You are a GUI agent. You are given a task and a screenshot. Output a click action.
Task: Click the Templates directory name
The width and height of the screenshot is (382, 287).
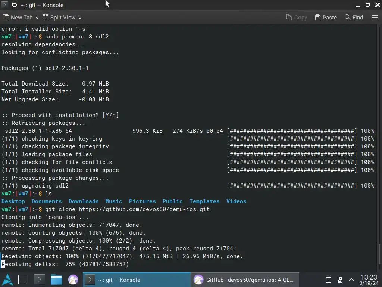click(204, 201)
